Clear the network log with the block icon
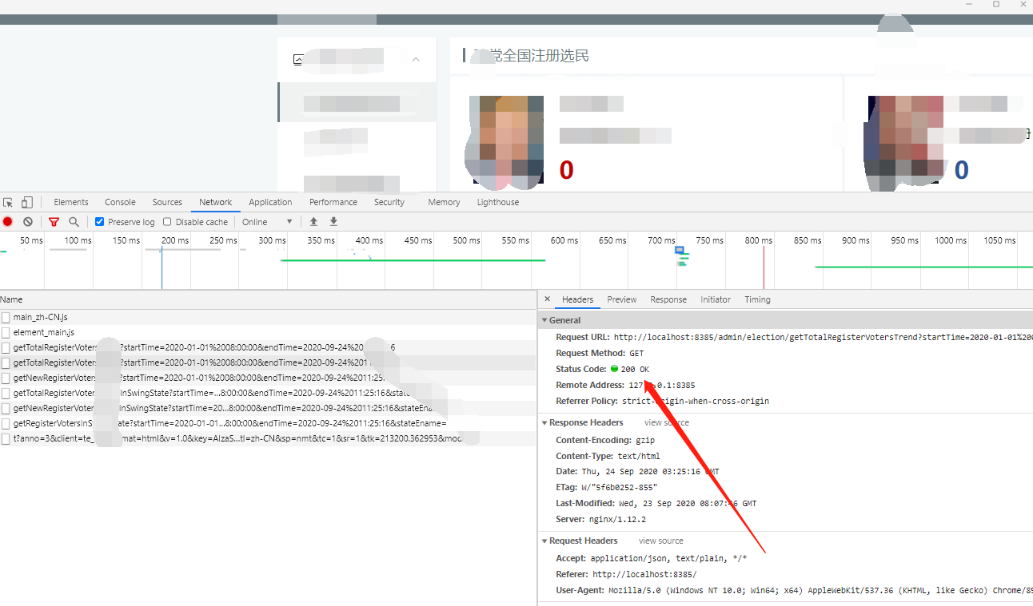The image size is (1033, 606). pyautogui.click(x=28, y=221)
